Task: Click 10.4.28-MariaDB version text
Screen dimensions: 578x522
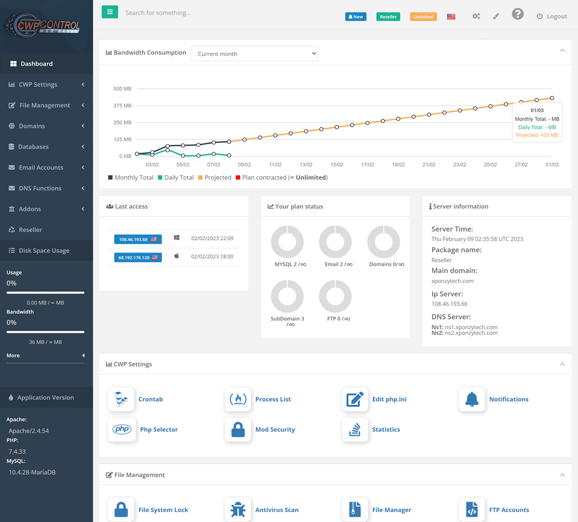Action: (x=32, y=472)
